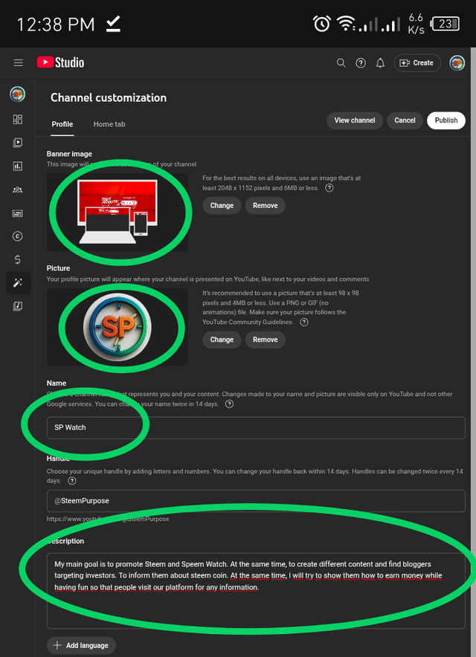476x657 pixels.
Task: Click the SP Watch name field
Action: (256, 428)
